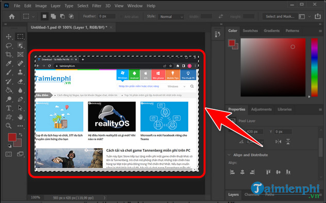326x203 pixels.
Task: Click the Share icon in options bar
Action: pos(318,16)
